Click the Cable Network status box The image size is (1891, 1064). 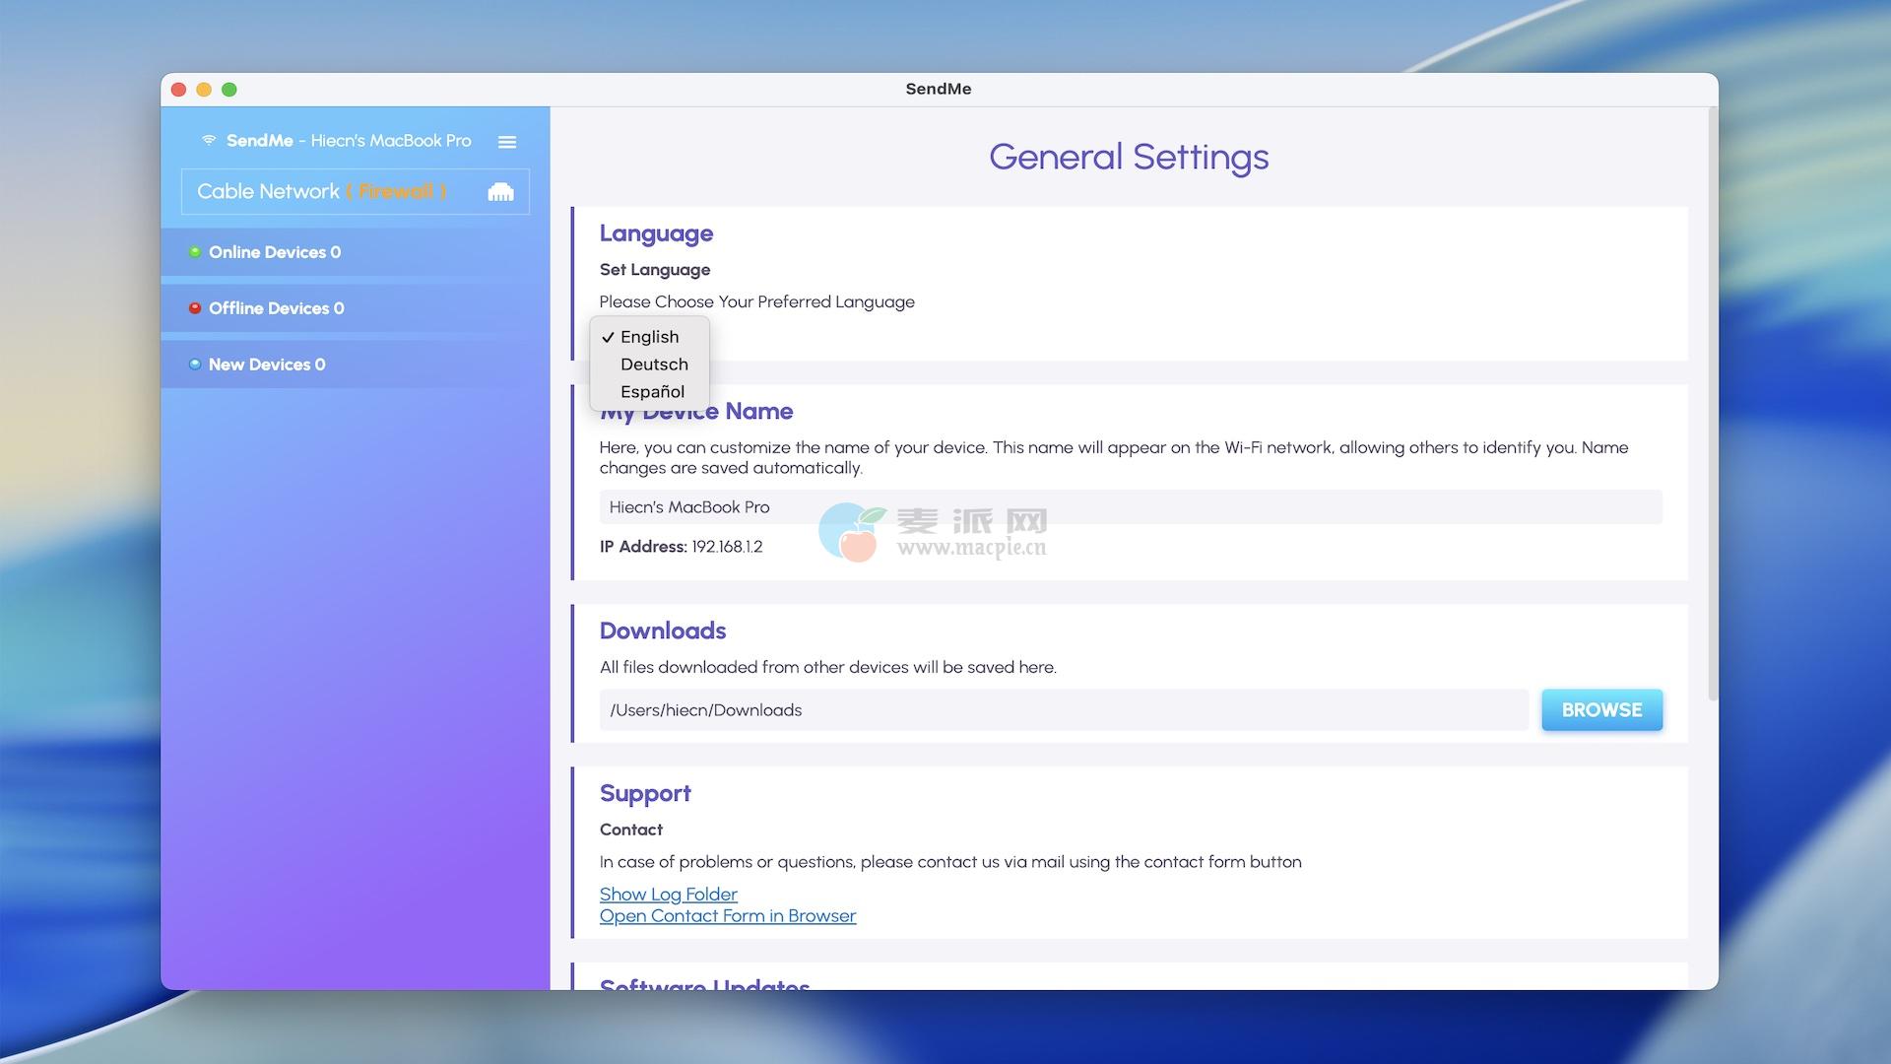click(x=268, y=192)
